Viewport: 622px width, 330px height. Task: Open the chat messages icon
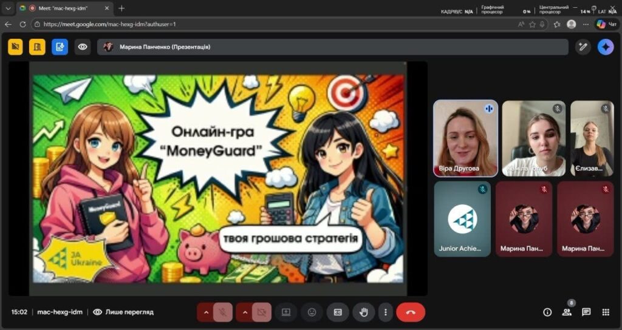[x=586, y=312]
